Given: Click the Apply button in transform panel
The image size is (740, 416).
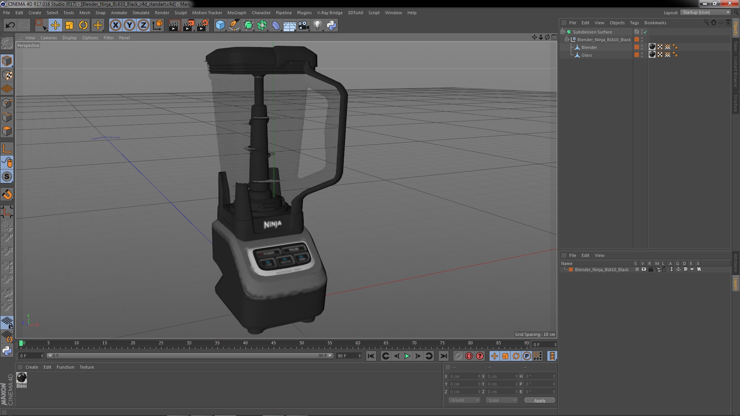Looking at the screenshot, I should pos(539,400).
